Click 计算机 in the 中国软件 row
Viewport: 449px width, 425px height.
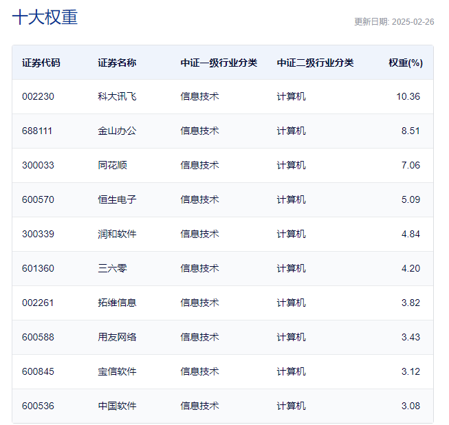(291, 406)
